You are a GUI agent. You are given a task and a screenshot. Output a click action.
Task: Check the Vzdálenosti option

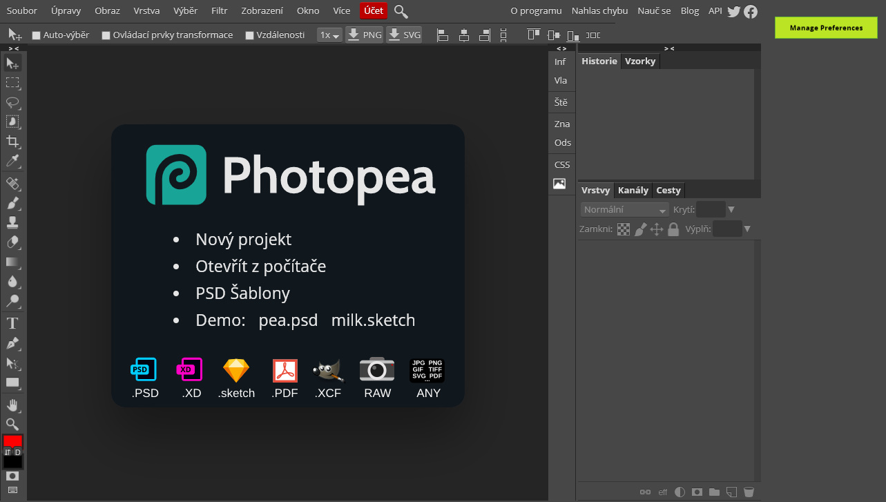point(250,35)
